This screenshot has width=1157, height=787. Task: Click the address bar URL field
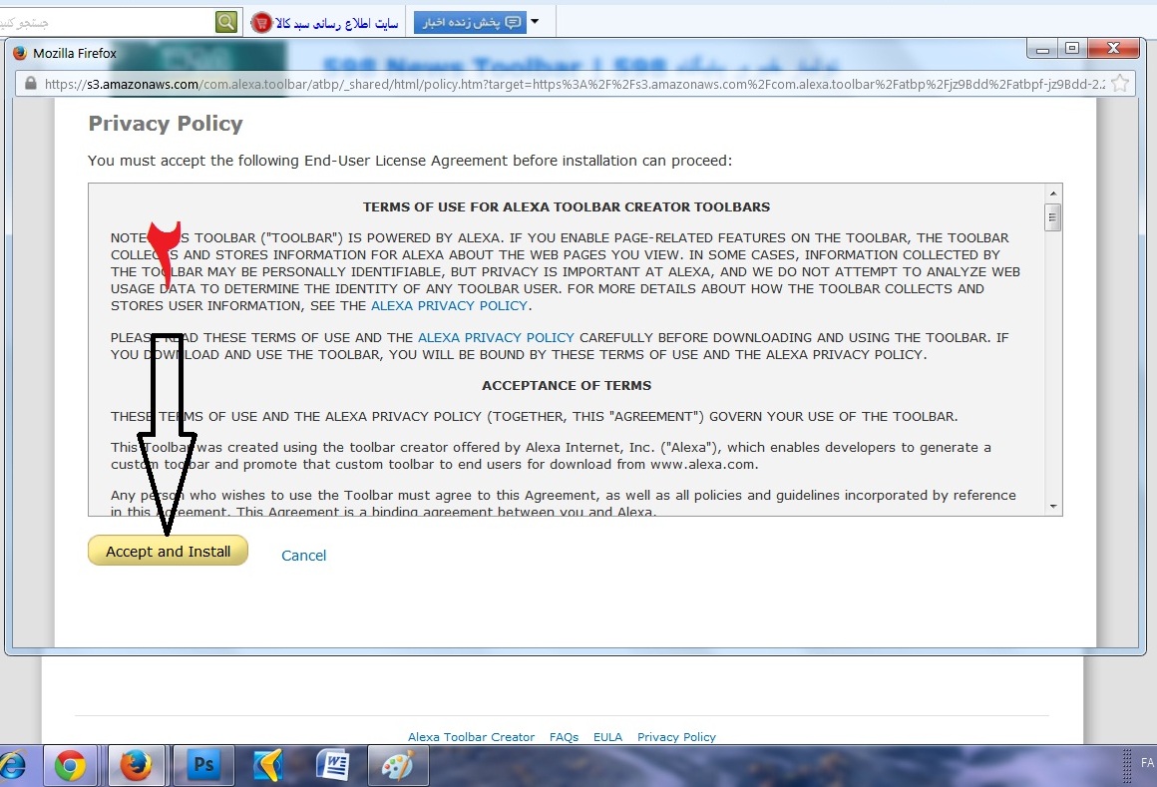575,84
